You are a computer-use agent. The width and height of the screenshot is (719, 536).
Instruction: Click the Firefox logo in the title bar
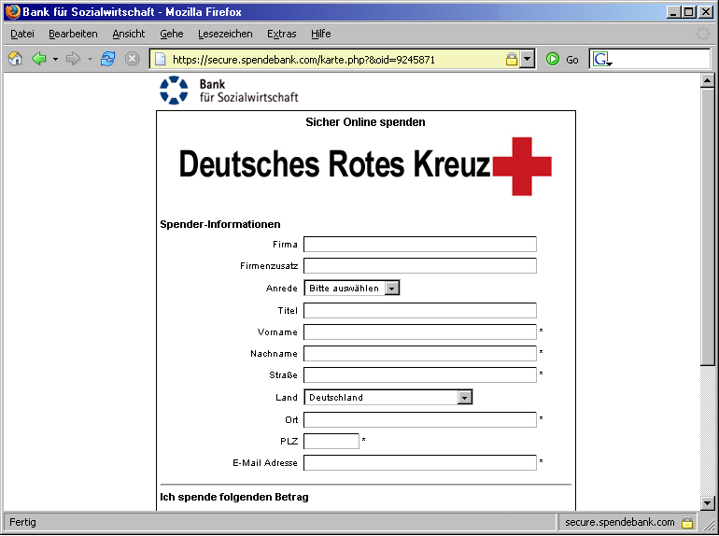pos(12,11)
